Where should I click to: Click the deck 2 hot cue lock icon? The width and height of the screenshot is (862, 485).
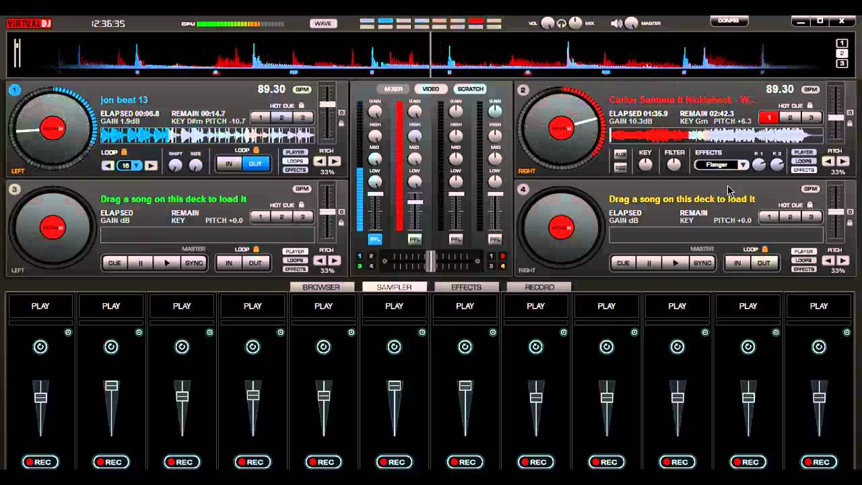[x=809, y=106]
